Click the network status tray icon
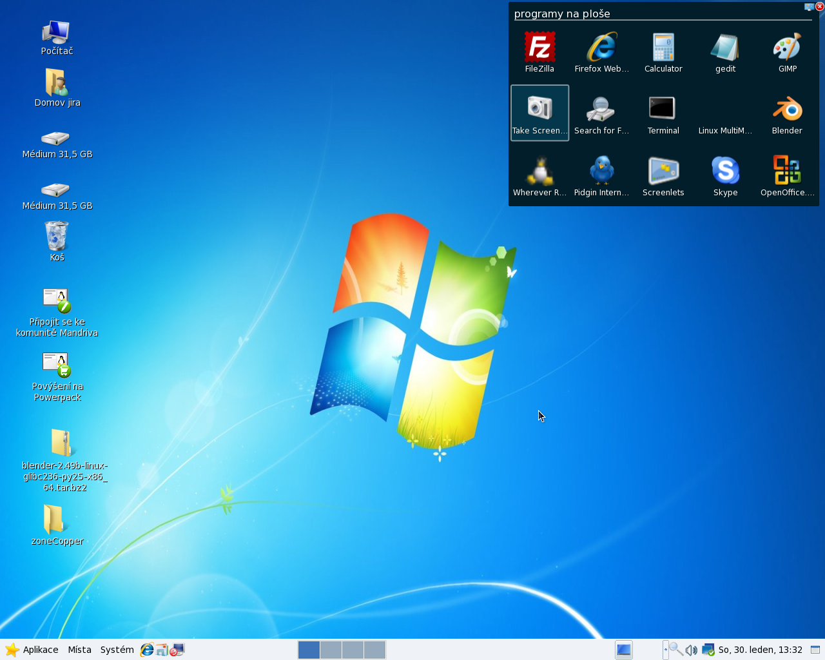Screen dimensions: 825x660 pos(708,650)
